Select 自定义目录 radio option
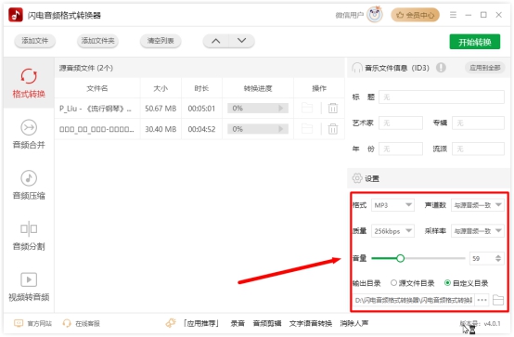This screenshot has height=337, width=514. [466, 283]
